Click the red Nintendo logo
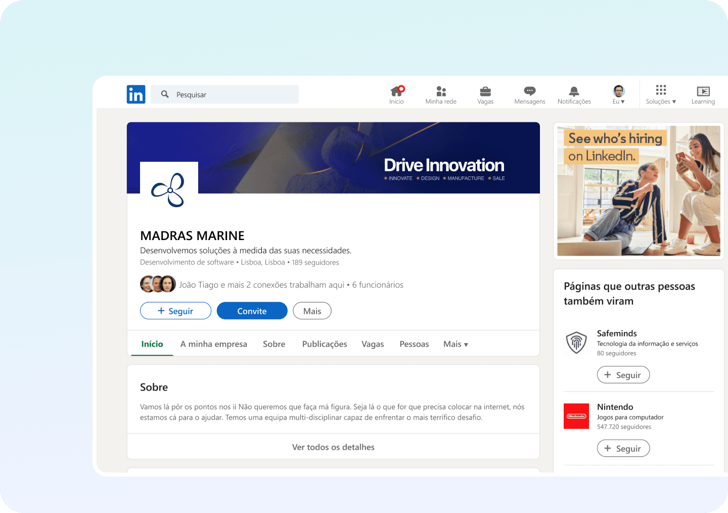This screenshot has height=513, width=728. pos(576,416)
